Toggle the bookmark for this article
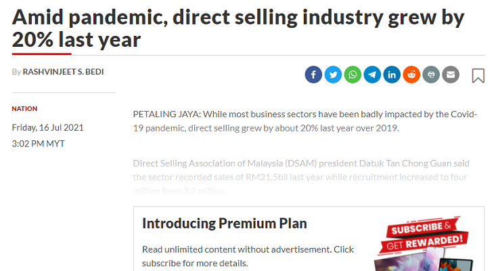 (x=478, y=75)
